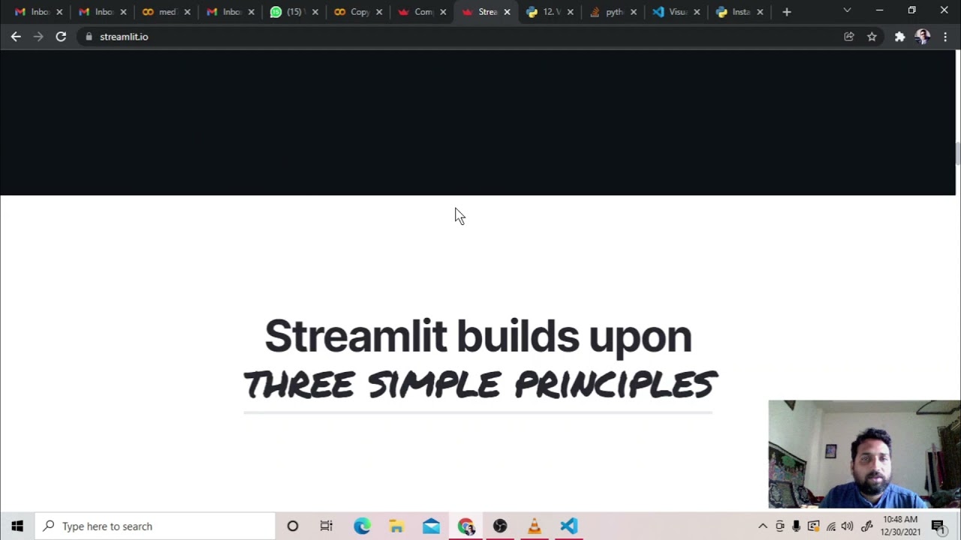Viewport: 961px width, 540px height.
Task: Click the browser forward arrow
Action: click(38, 36)
